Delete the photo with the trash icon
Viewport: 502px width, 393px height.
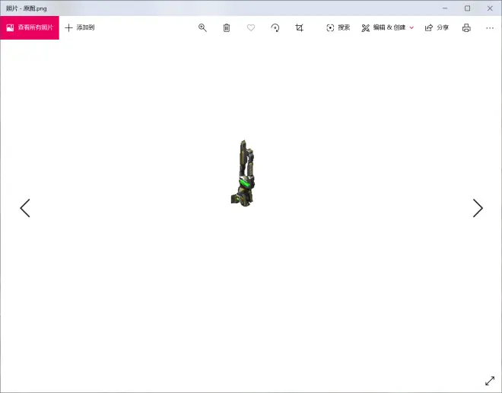pos(227,28)
